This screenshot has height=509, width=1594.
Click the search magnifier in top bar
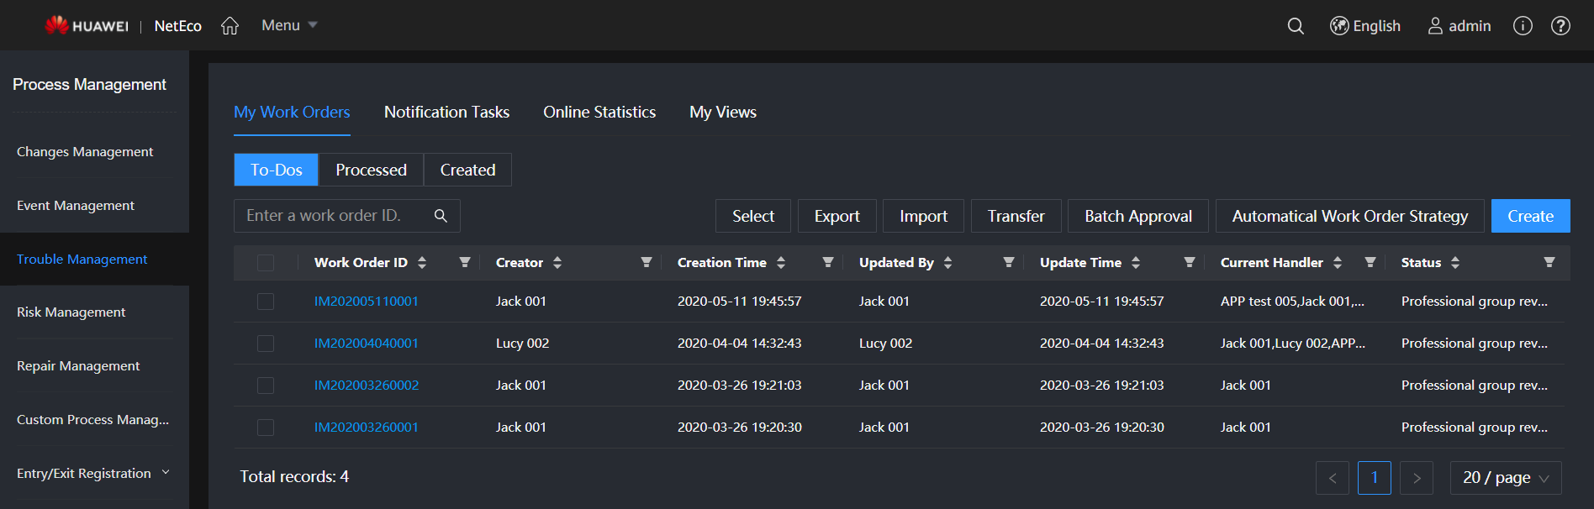[x=1296, y=26]
